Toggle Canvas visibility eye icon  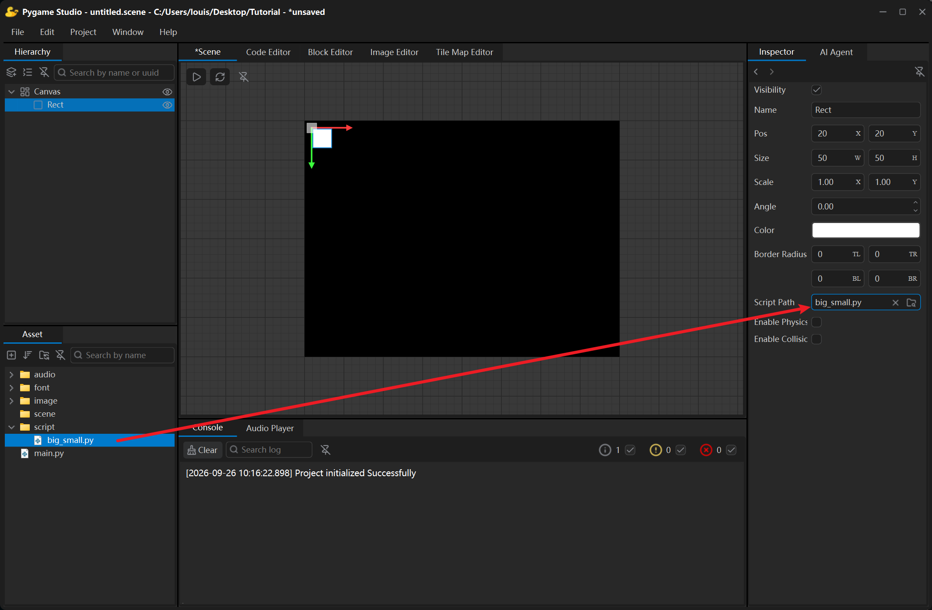[x=167, y=92]
